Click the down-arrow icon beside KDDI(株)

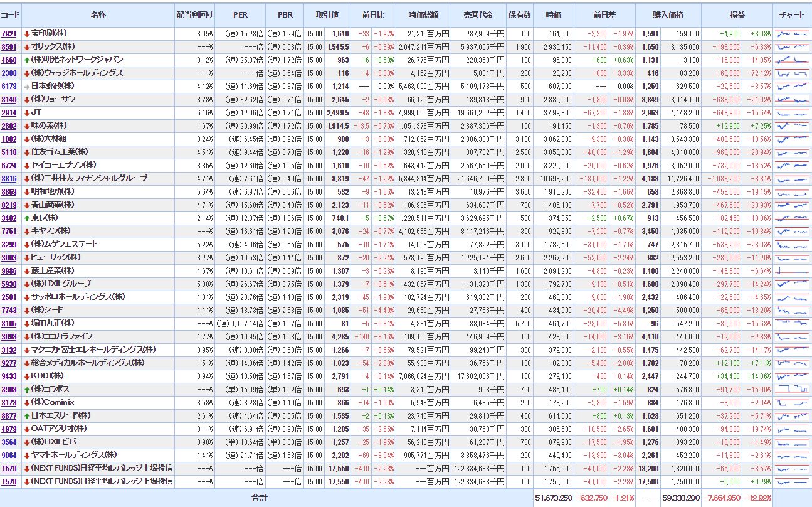pyautogui.click(x=27, y=376)
